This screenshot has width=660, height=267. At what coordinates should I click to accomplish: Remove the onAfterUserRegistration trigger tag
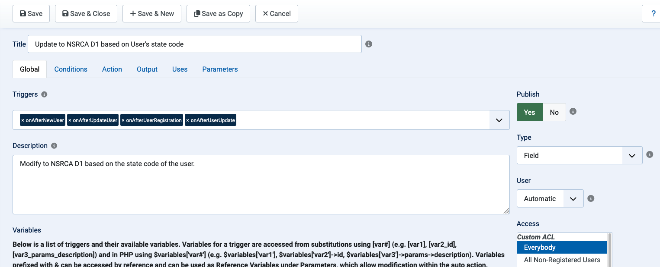point(123,120)
